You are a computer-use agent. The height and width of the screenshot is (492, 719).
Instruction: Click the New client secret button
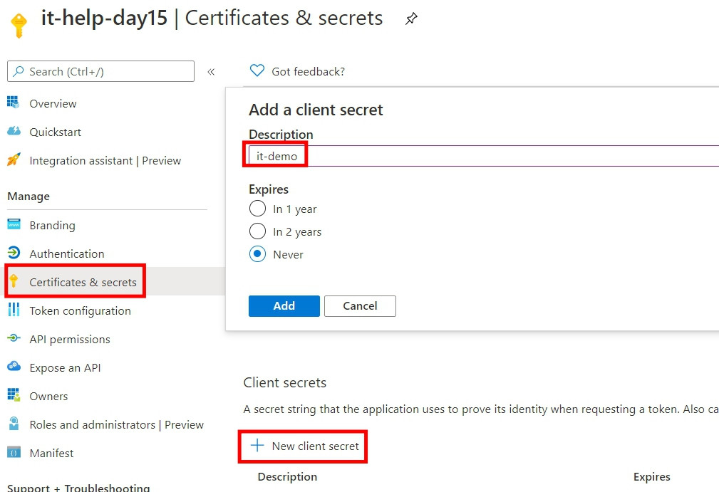(305, 446)
